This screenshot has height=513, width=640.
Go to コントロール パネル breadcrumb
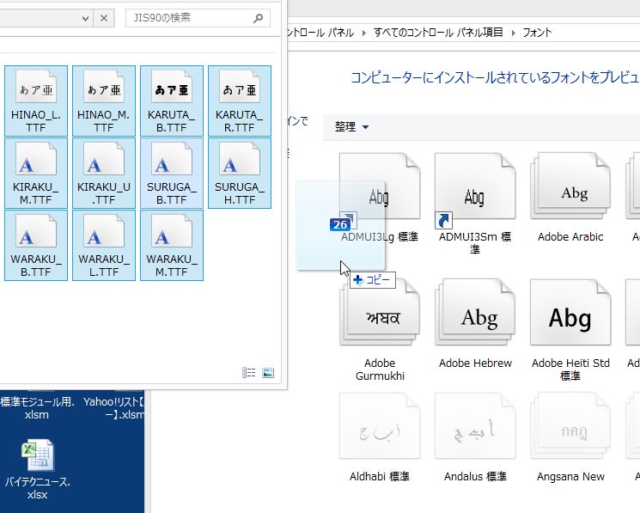[x=320, y=33]
